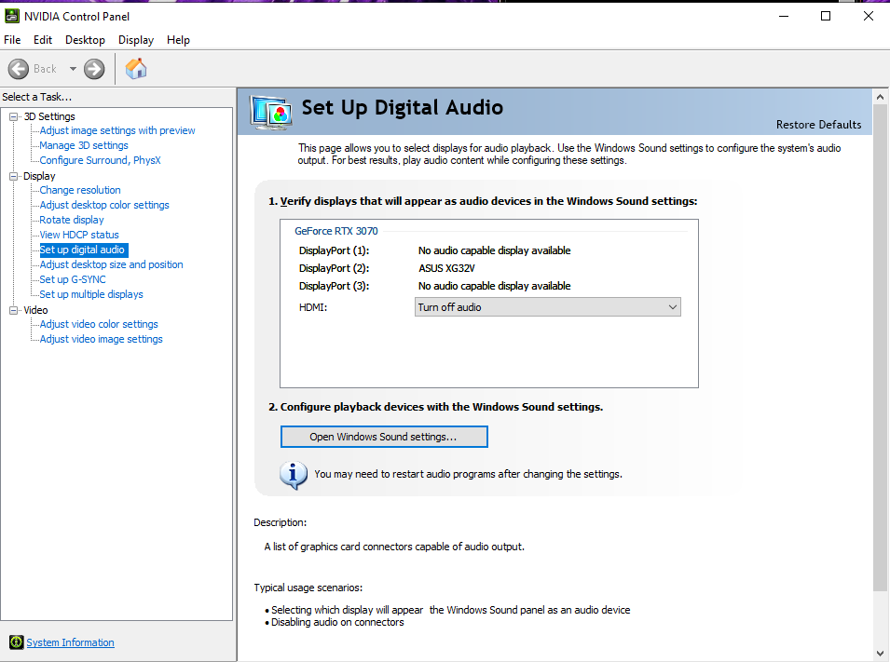Select Set up G-SYNC task
This screenshot has height=662, width=890.
[73, 279]
